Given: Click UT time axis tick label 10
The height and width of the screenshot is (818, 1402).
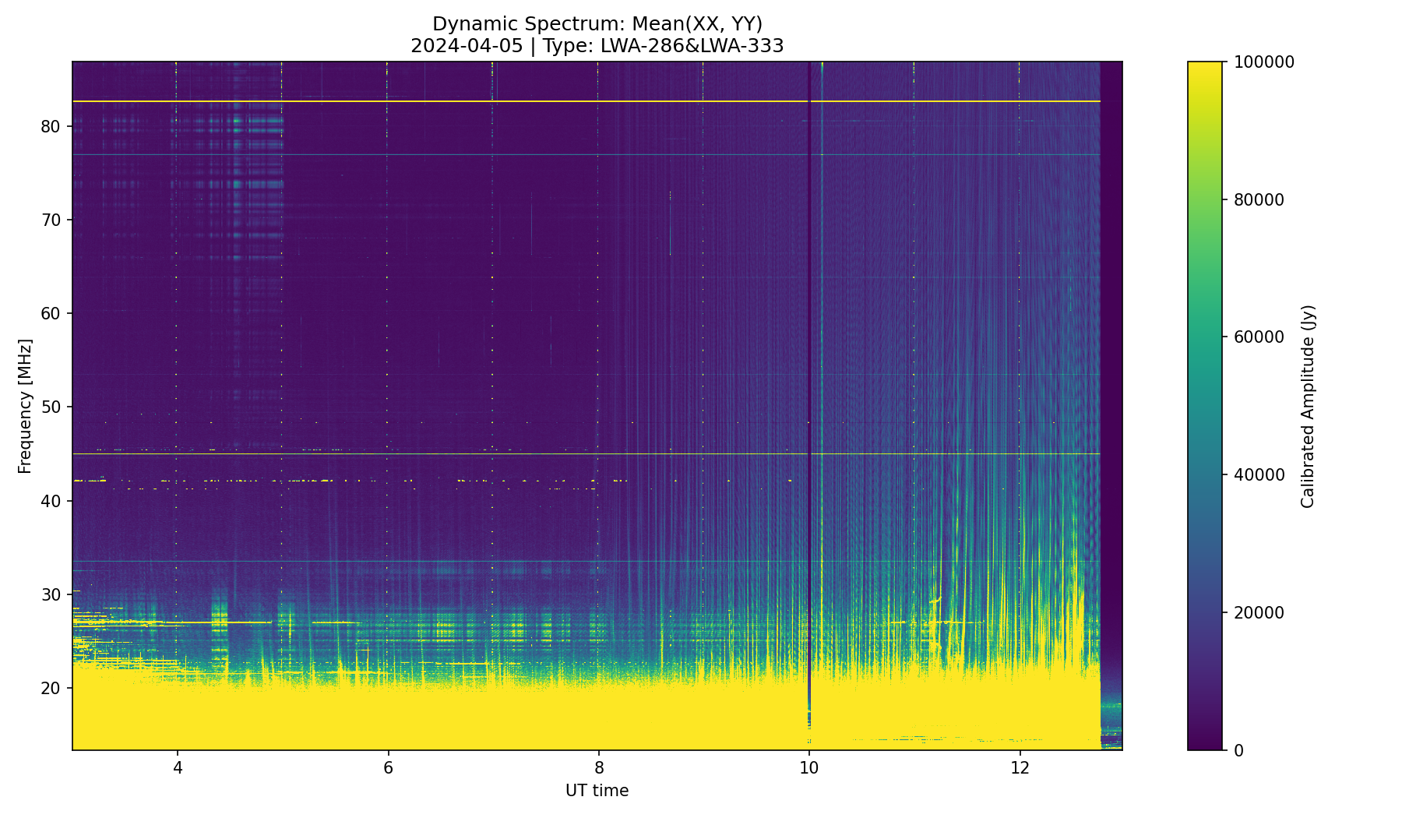Looking at the screenshot, I should [809, 767].
